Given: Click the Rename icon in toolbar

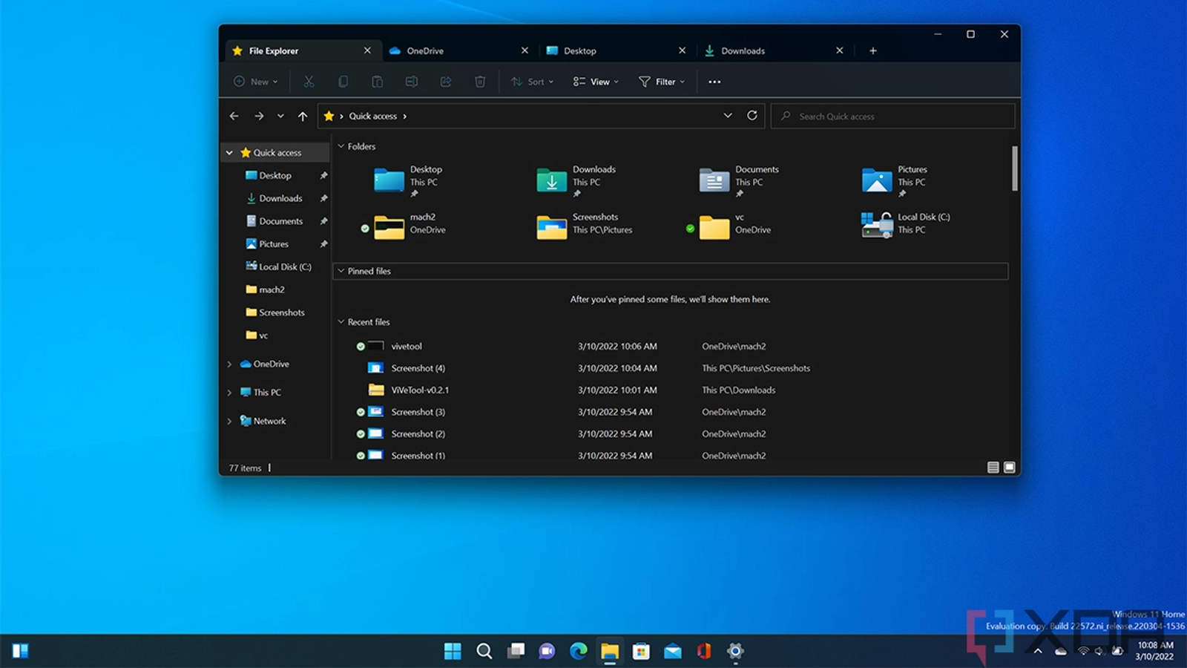Looking at the screenshot, I should pos(411,82).
